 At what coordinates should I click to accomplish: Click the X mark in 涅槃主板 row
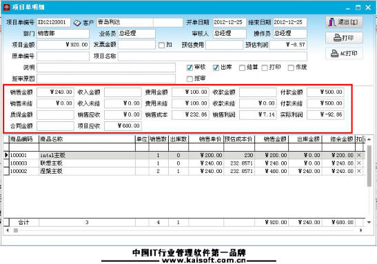point(358,171)
